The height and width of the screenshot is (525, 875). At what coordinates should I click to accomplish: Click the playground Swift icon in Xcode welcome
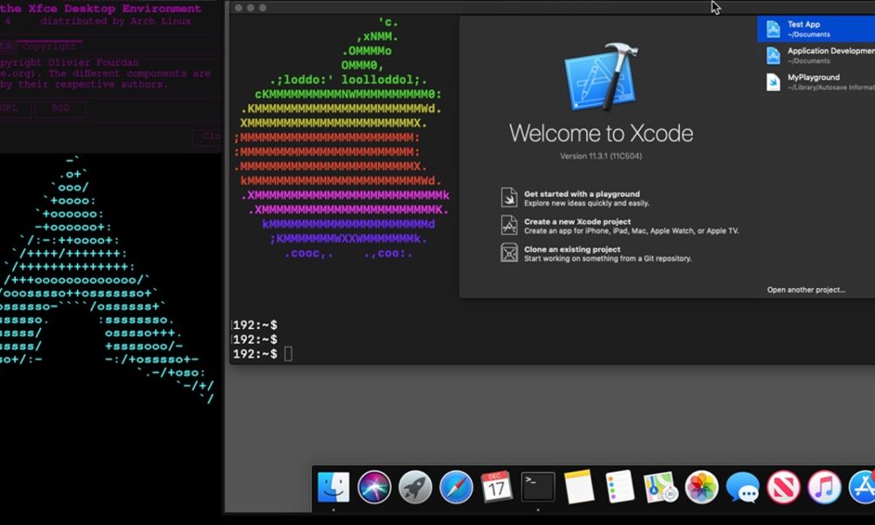coord(508,198)
